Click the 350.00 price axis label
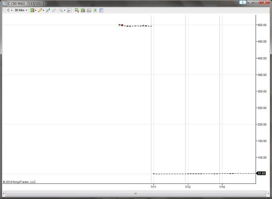 (262, 75)
